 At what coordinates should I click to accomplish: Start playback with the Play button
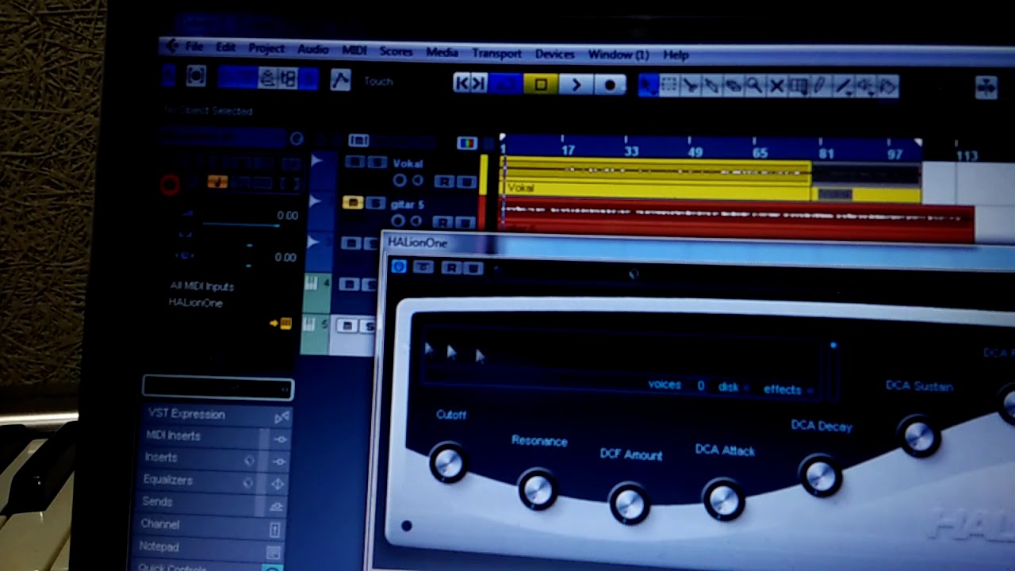pos(576,84)
